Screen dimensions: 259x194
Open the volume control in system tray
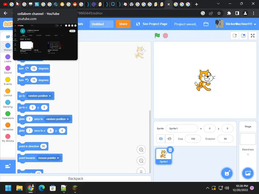click(227, 188)
